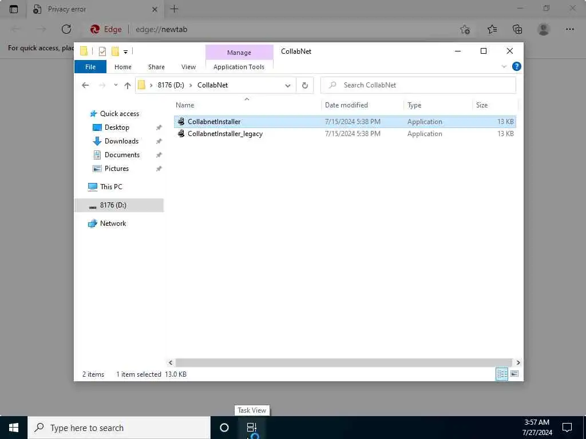Expand breadcrumb chevron before 8176 (D:)

(x=151, y=86)
